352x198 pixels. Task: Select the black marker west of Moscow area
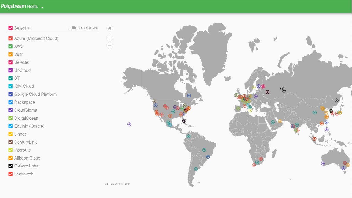pos(268,92)
